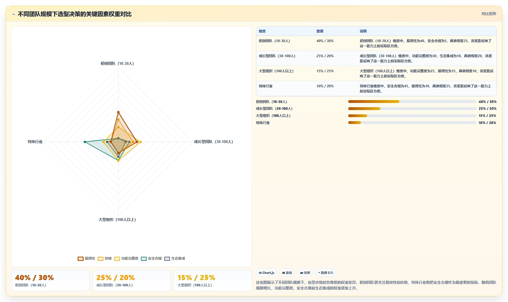
Task: Open the 40% / 30% data card
Action: click(x=50, y=280)
